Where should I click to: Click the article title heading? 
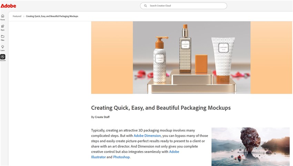161,108
